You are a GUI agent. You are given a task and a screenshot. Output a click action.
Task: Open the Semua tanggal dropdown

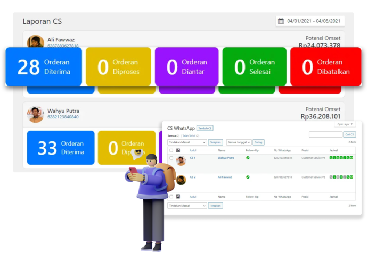(239, 142)
